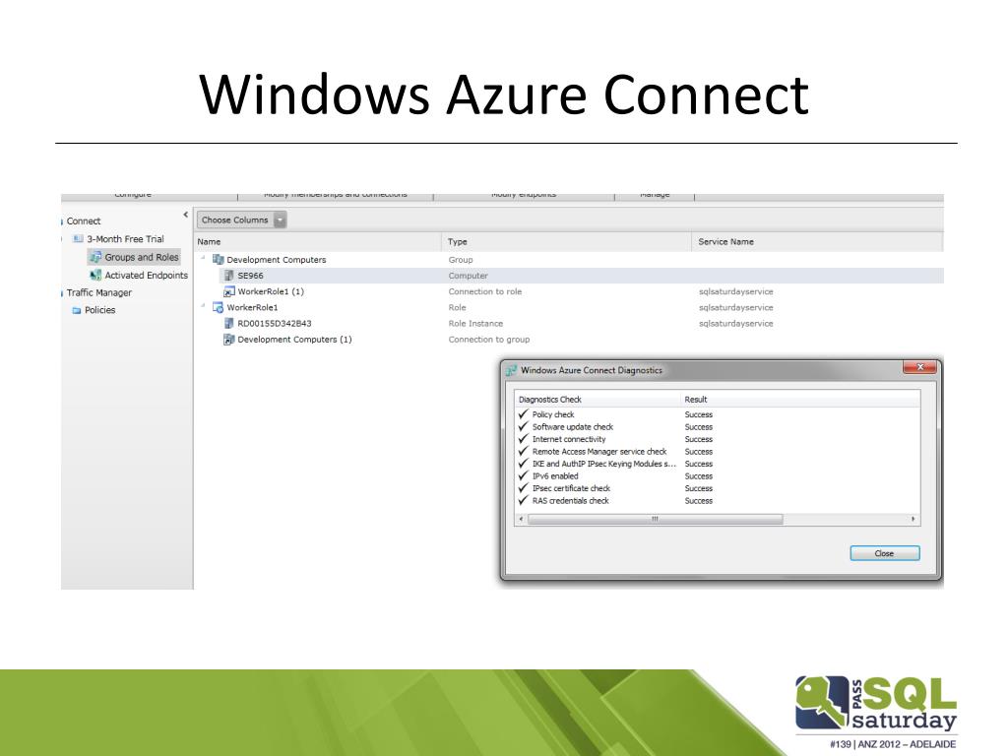Click the Development Computers (1) connection icon
The height and width of the screenshot is (756, 1008).
228,340
